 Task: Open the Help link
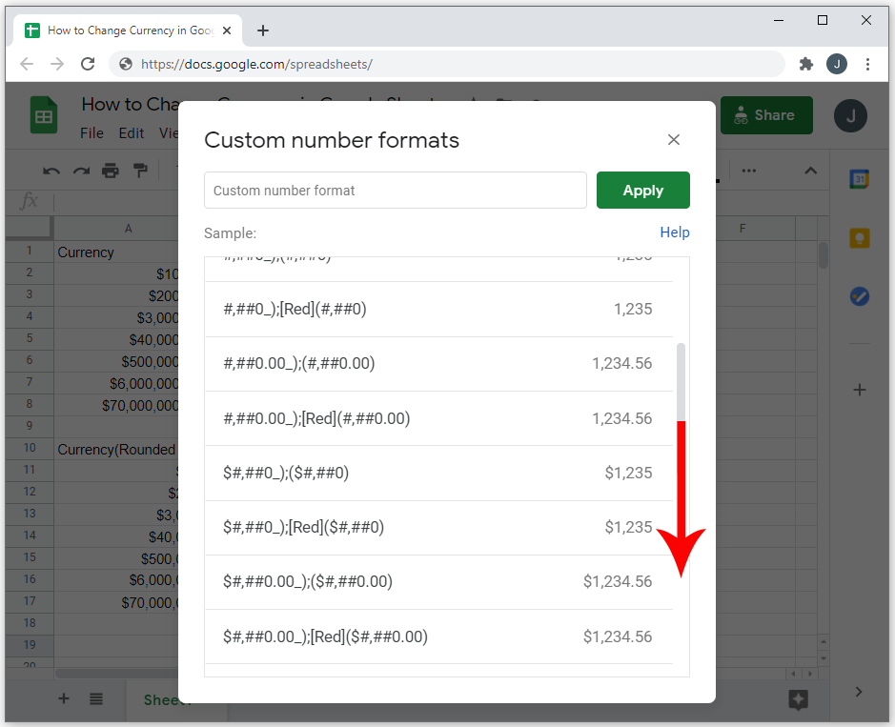(x=675, y=232)
